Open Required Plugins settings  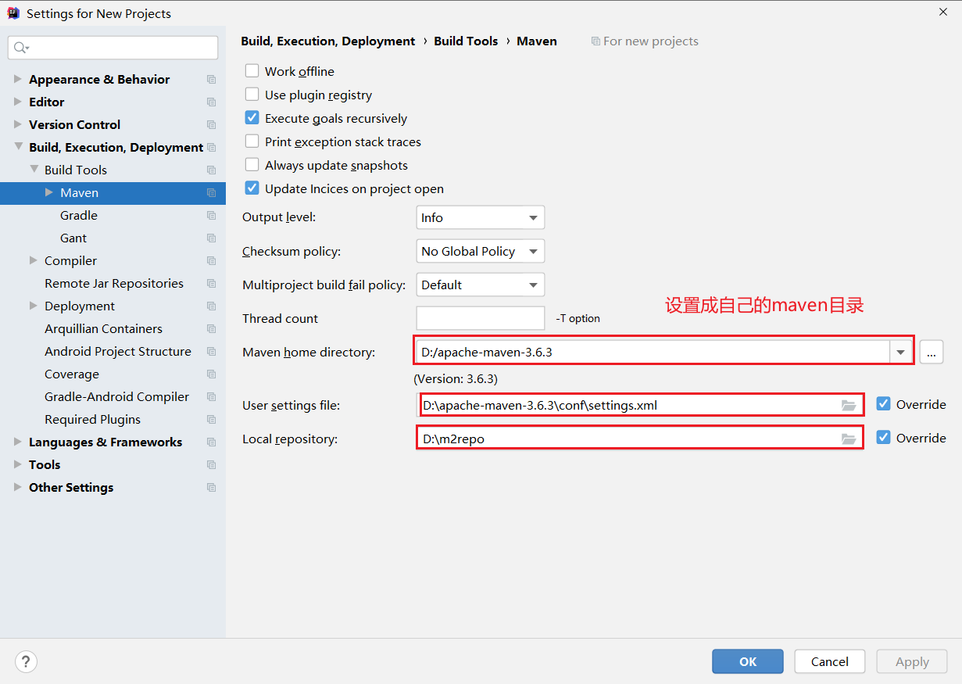click(x=92, y=419)
